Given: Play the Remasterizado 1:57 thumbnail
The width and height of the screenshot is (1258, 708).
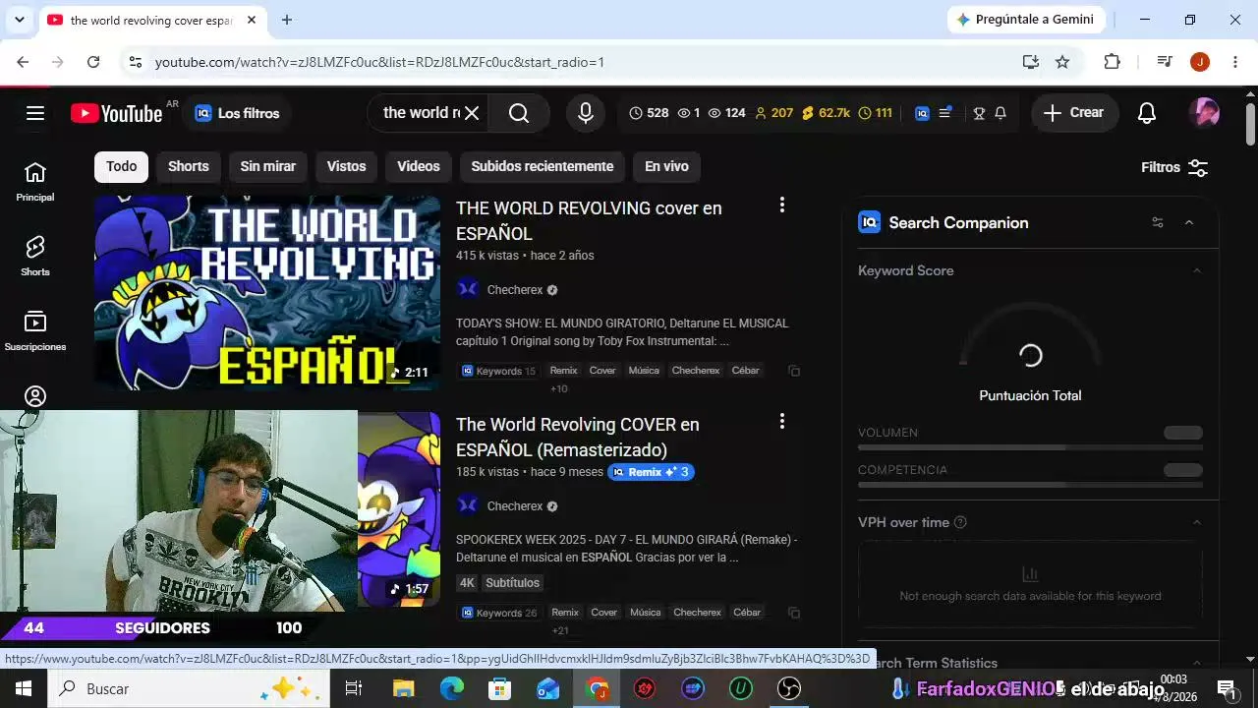Looking at the screenshot, I should [399, 508].
